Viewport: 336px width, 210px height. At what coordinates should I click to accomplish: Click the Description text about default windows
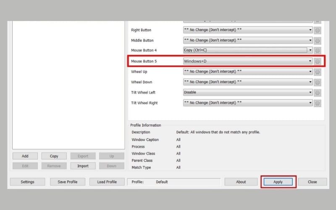point(218,132)
